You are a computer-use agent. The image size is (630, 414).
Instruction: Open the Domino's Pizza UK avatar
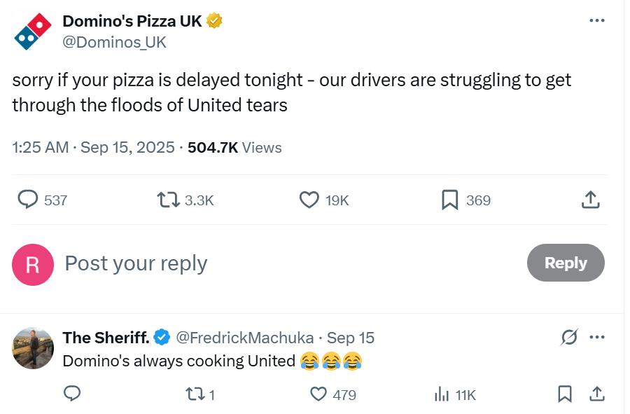coord(32,32)
